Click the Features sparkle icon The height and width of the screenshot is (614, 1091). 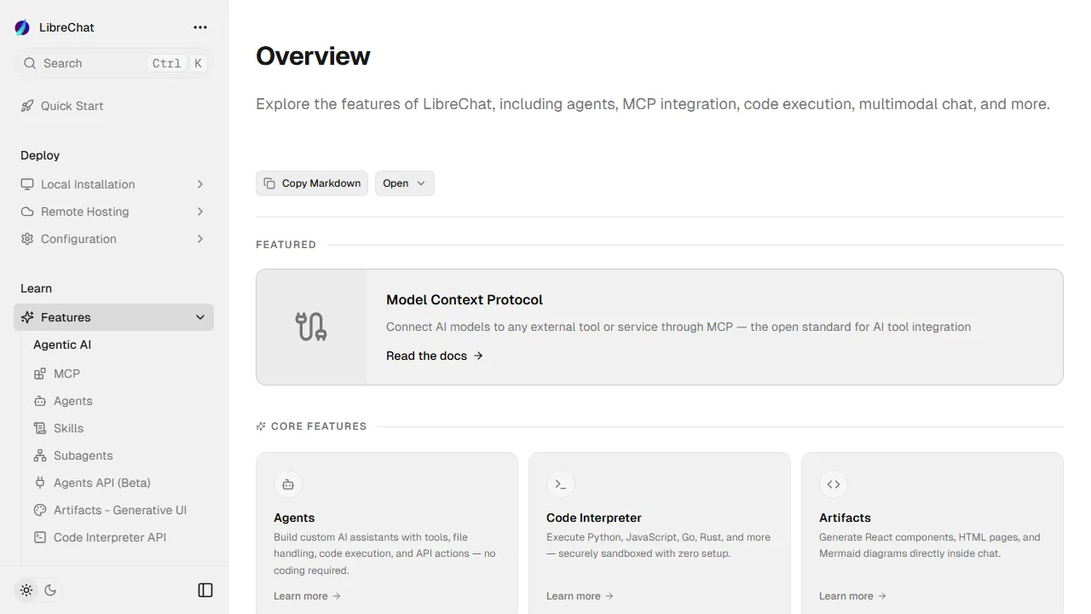click(27, 317)
